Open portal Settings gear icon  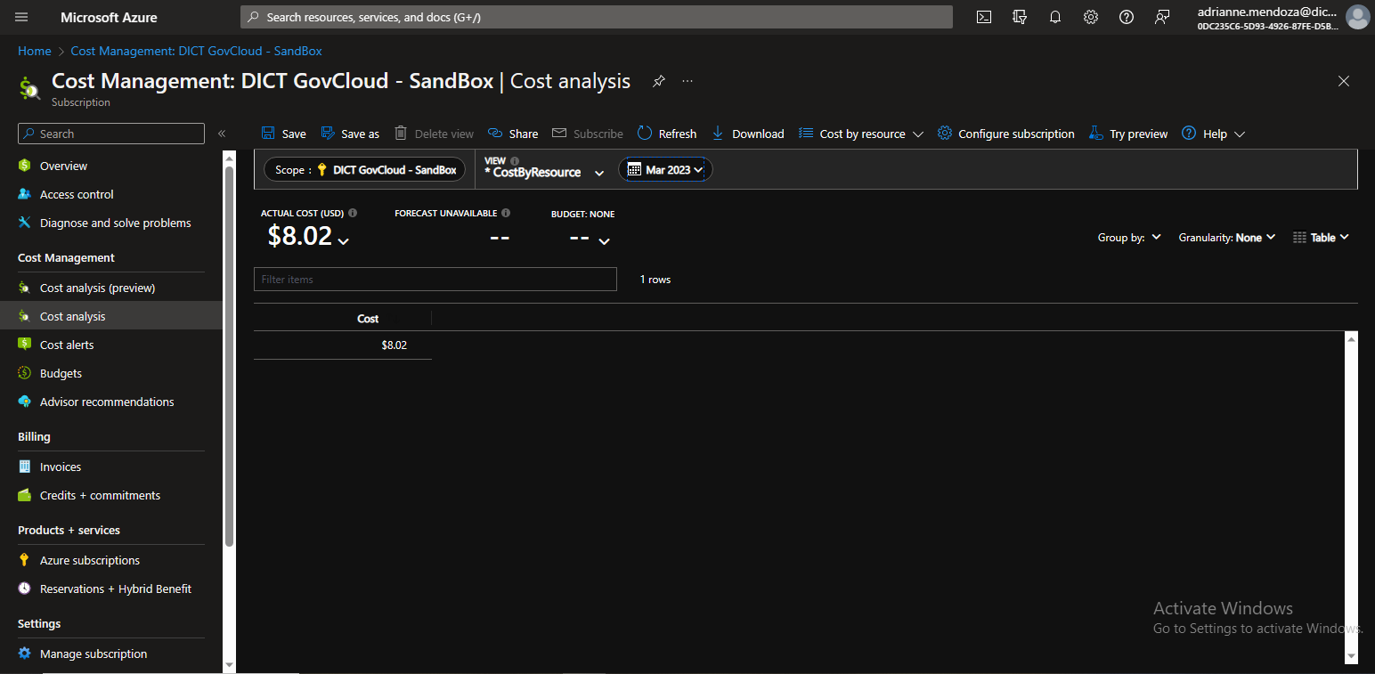pyautogui.click(x=1091, y=17)
